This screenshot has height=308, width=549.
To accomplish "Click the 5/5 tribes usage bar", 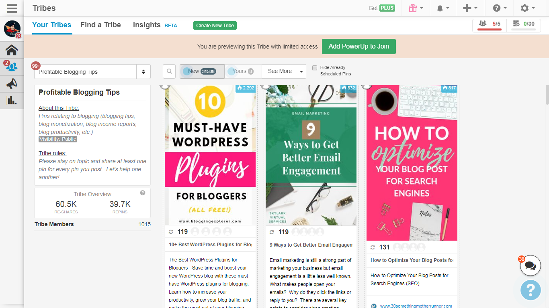I will 490,25.
